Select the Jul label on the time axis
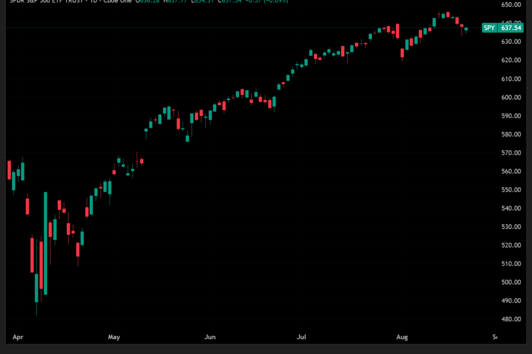Image resolution: width=532 pixels, height=354 pixels. 301,337
